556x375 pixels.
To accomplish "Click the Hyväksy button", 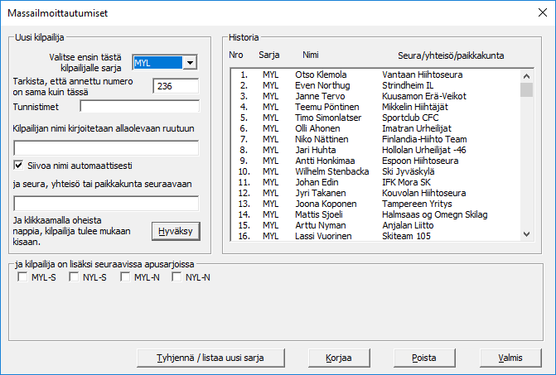I will (176, 230).
